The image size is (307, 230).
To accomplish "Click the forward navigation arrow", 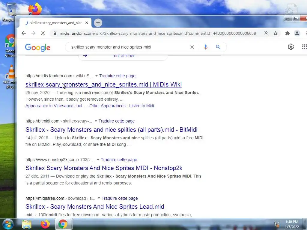I will 33,33.
